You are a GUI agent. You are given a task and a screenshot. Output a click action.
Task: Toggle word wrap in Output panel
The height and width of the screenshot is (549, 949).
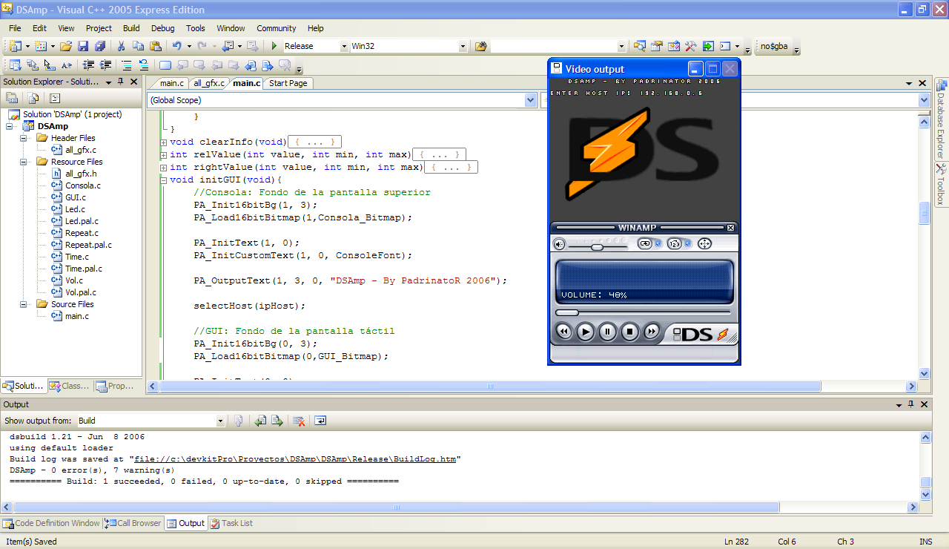tap(320, 421)
